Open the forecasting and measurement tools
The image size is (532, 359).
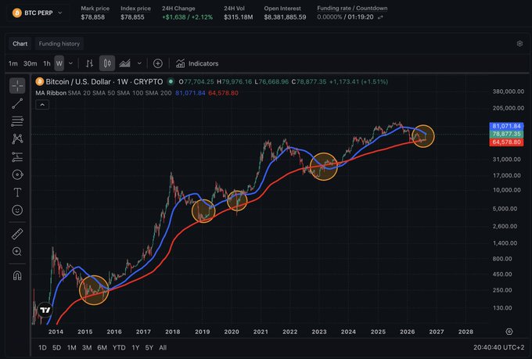pyautogui.click(x=17, y=156)
